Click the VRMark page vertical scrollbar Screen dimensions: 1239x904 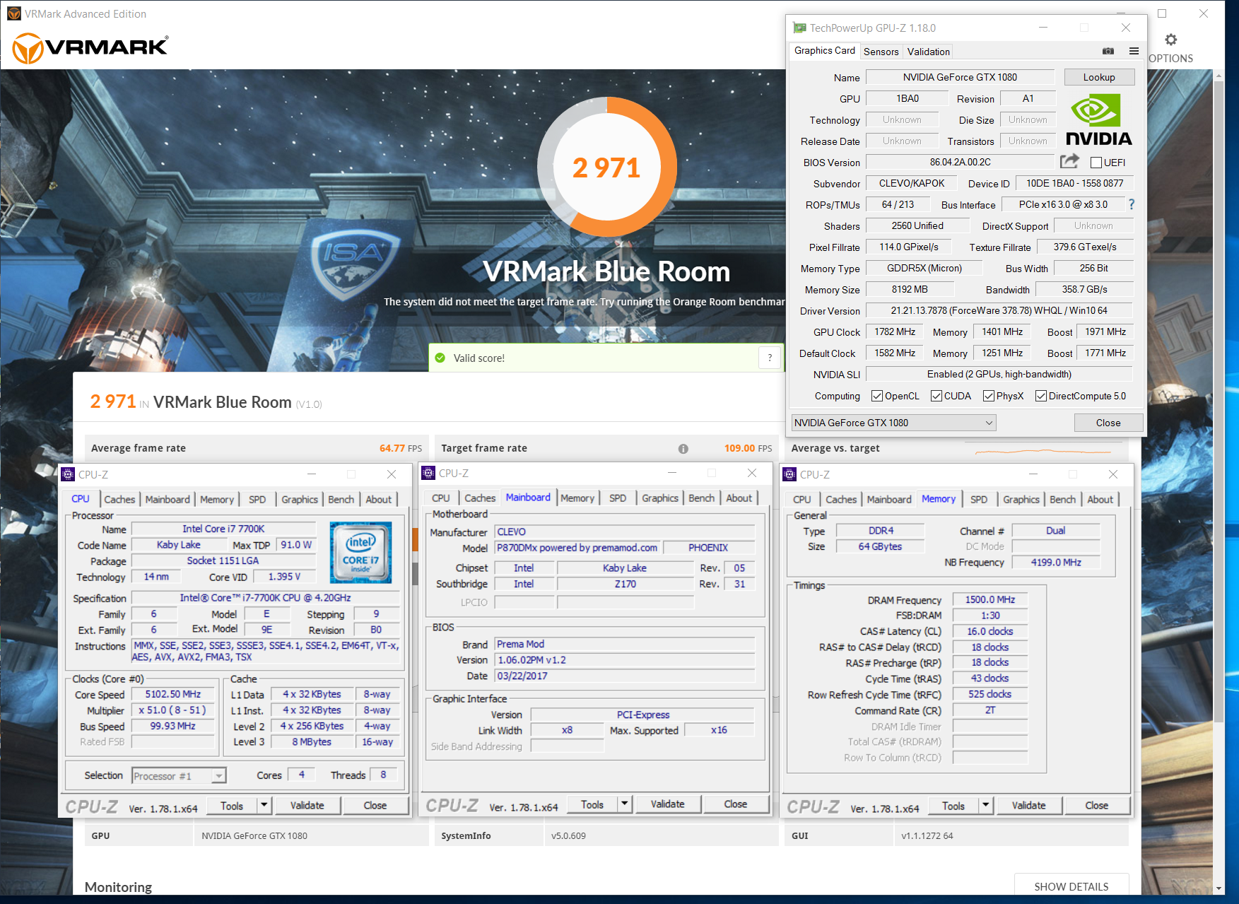point(1219,424)
